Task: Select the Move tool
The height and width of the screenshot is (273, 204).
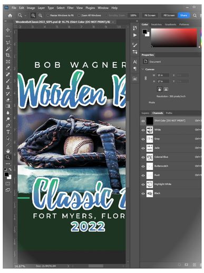Action: (x=8, y=30)
